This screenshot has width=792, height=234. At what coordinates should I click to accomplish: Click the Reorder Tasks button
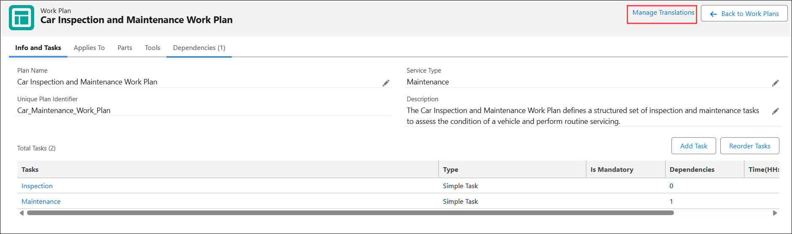coord(749,146)
